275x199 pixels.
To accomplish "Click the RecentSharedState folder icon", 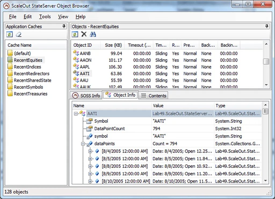I will (10, 80).
